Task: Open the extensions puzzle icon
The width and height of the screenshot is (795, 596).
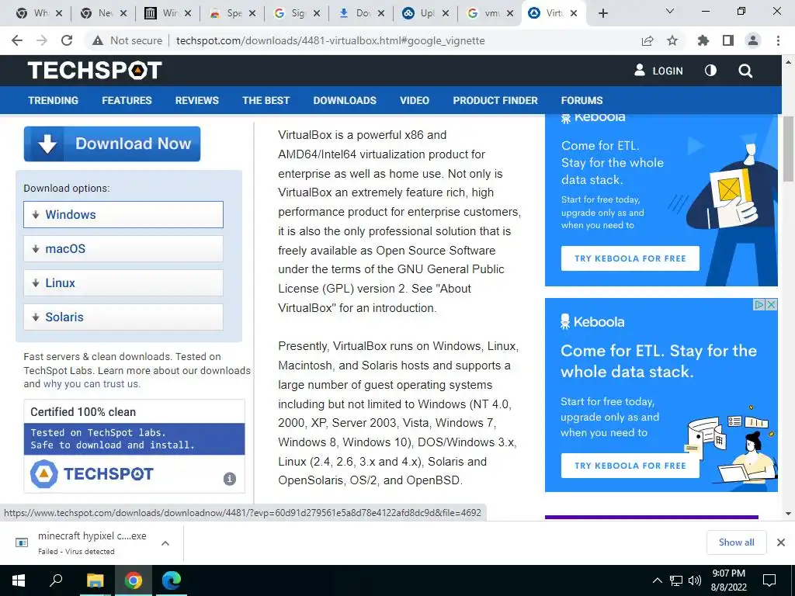Action: point(703,40)
